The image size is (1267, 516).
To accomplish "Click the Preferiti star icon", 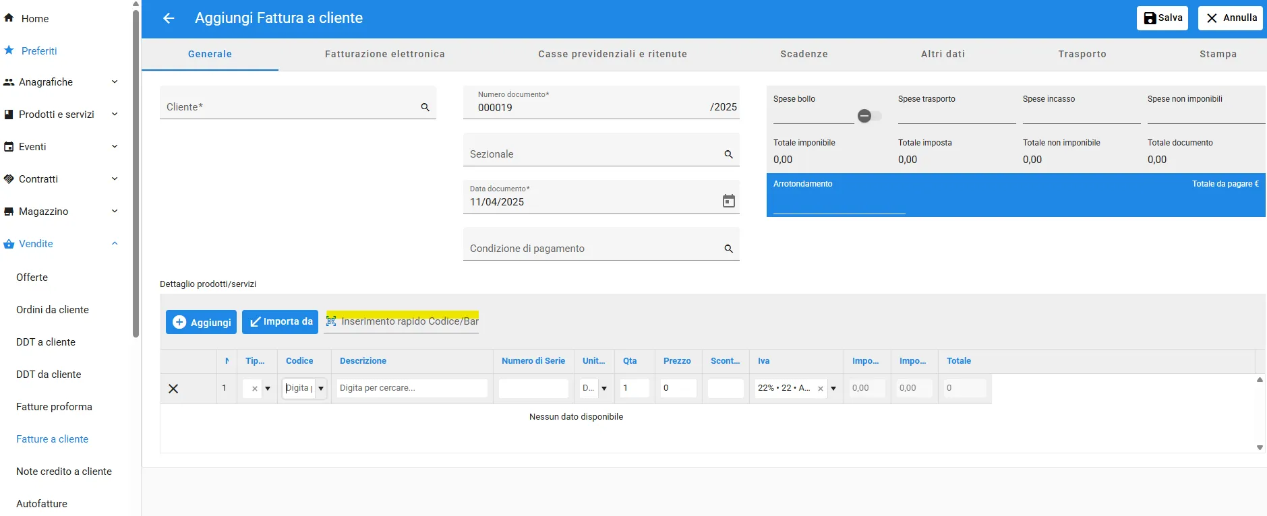I will click(9, 51).
